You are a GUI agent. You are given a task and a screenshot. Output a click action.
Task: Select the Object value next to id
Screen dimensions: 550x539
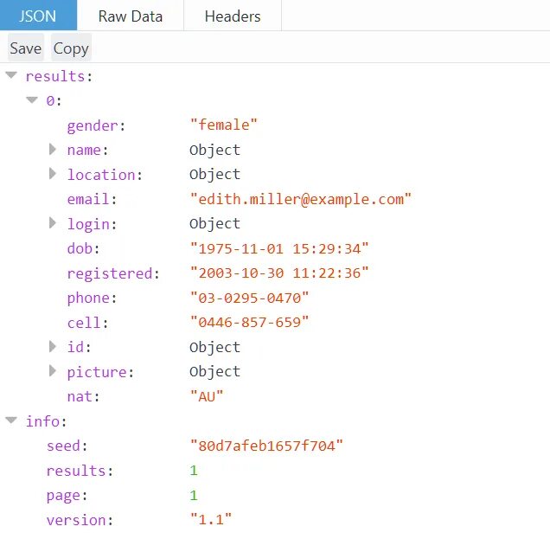pos(215,348)
